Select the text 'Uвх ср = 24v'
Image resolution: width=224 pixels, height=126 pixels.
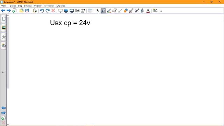(x=70, y=23)
